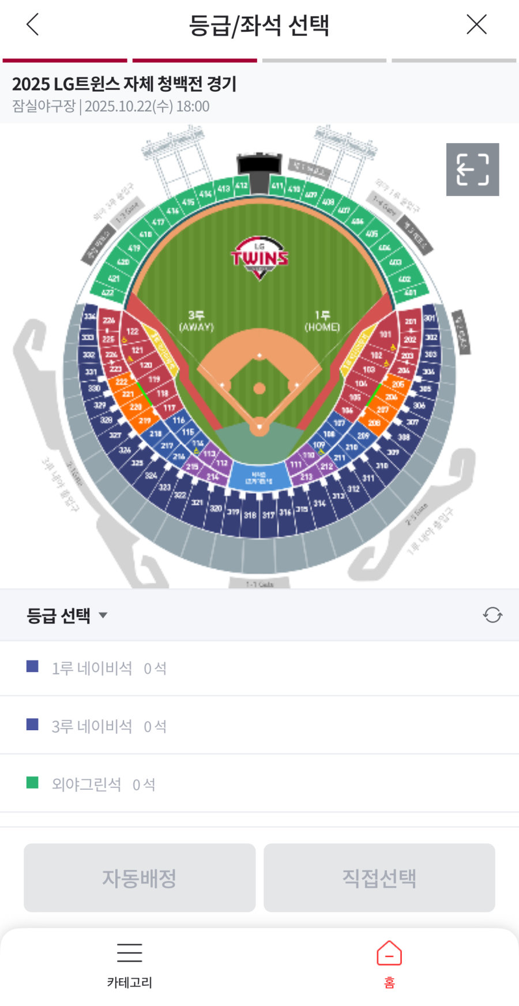Tap the navy square beside 1루 네이비석
519x1006 pixels.
point(32,667)
